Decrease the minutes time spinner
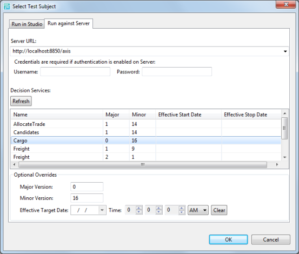 158,212
